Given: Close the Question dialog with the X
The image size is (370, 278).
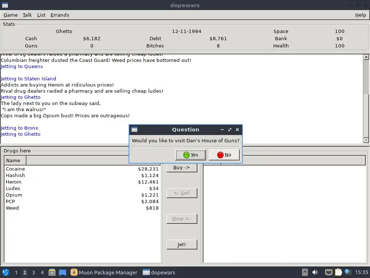Looking at the screenshot, I should (x=237, y=130).
